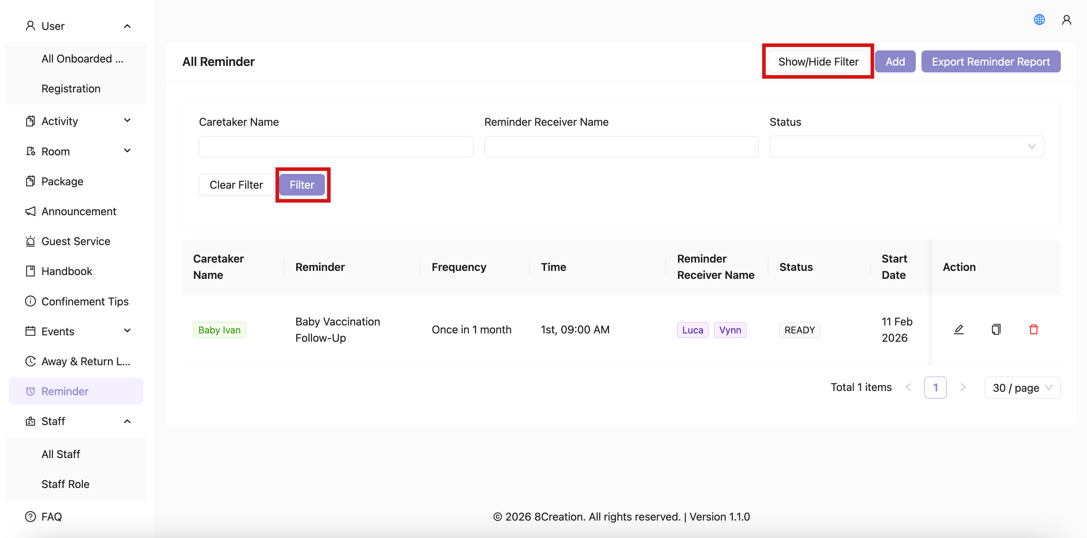Viewport: 1087px width, 538px height.
Task: Open the user profile icon
Action: tap(1066, 20)
